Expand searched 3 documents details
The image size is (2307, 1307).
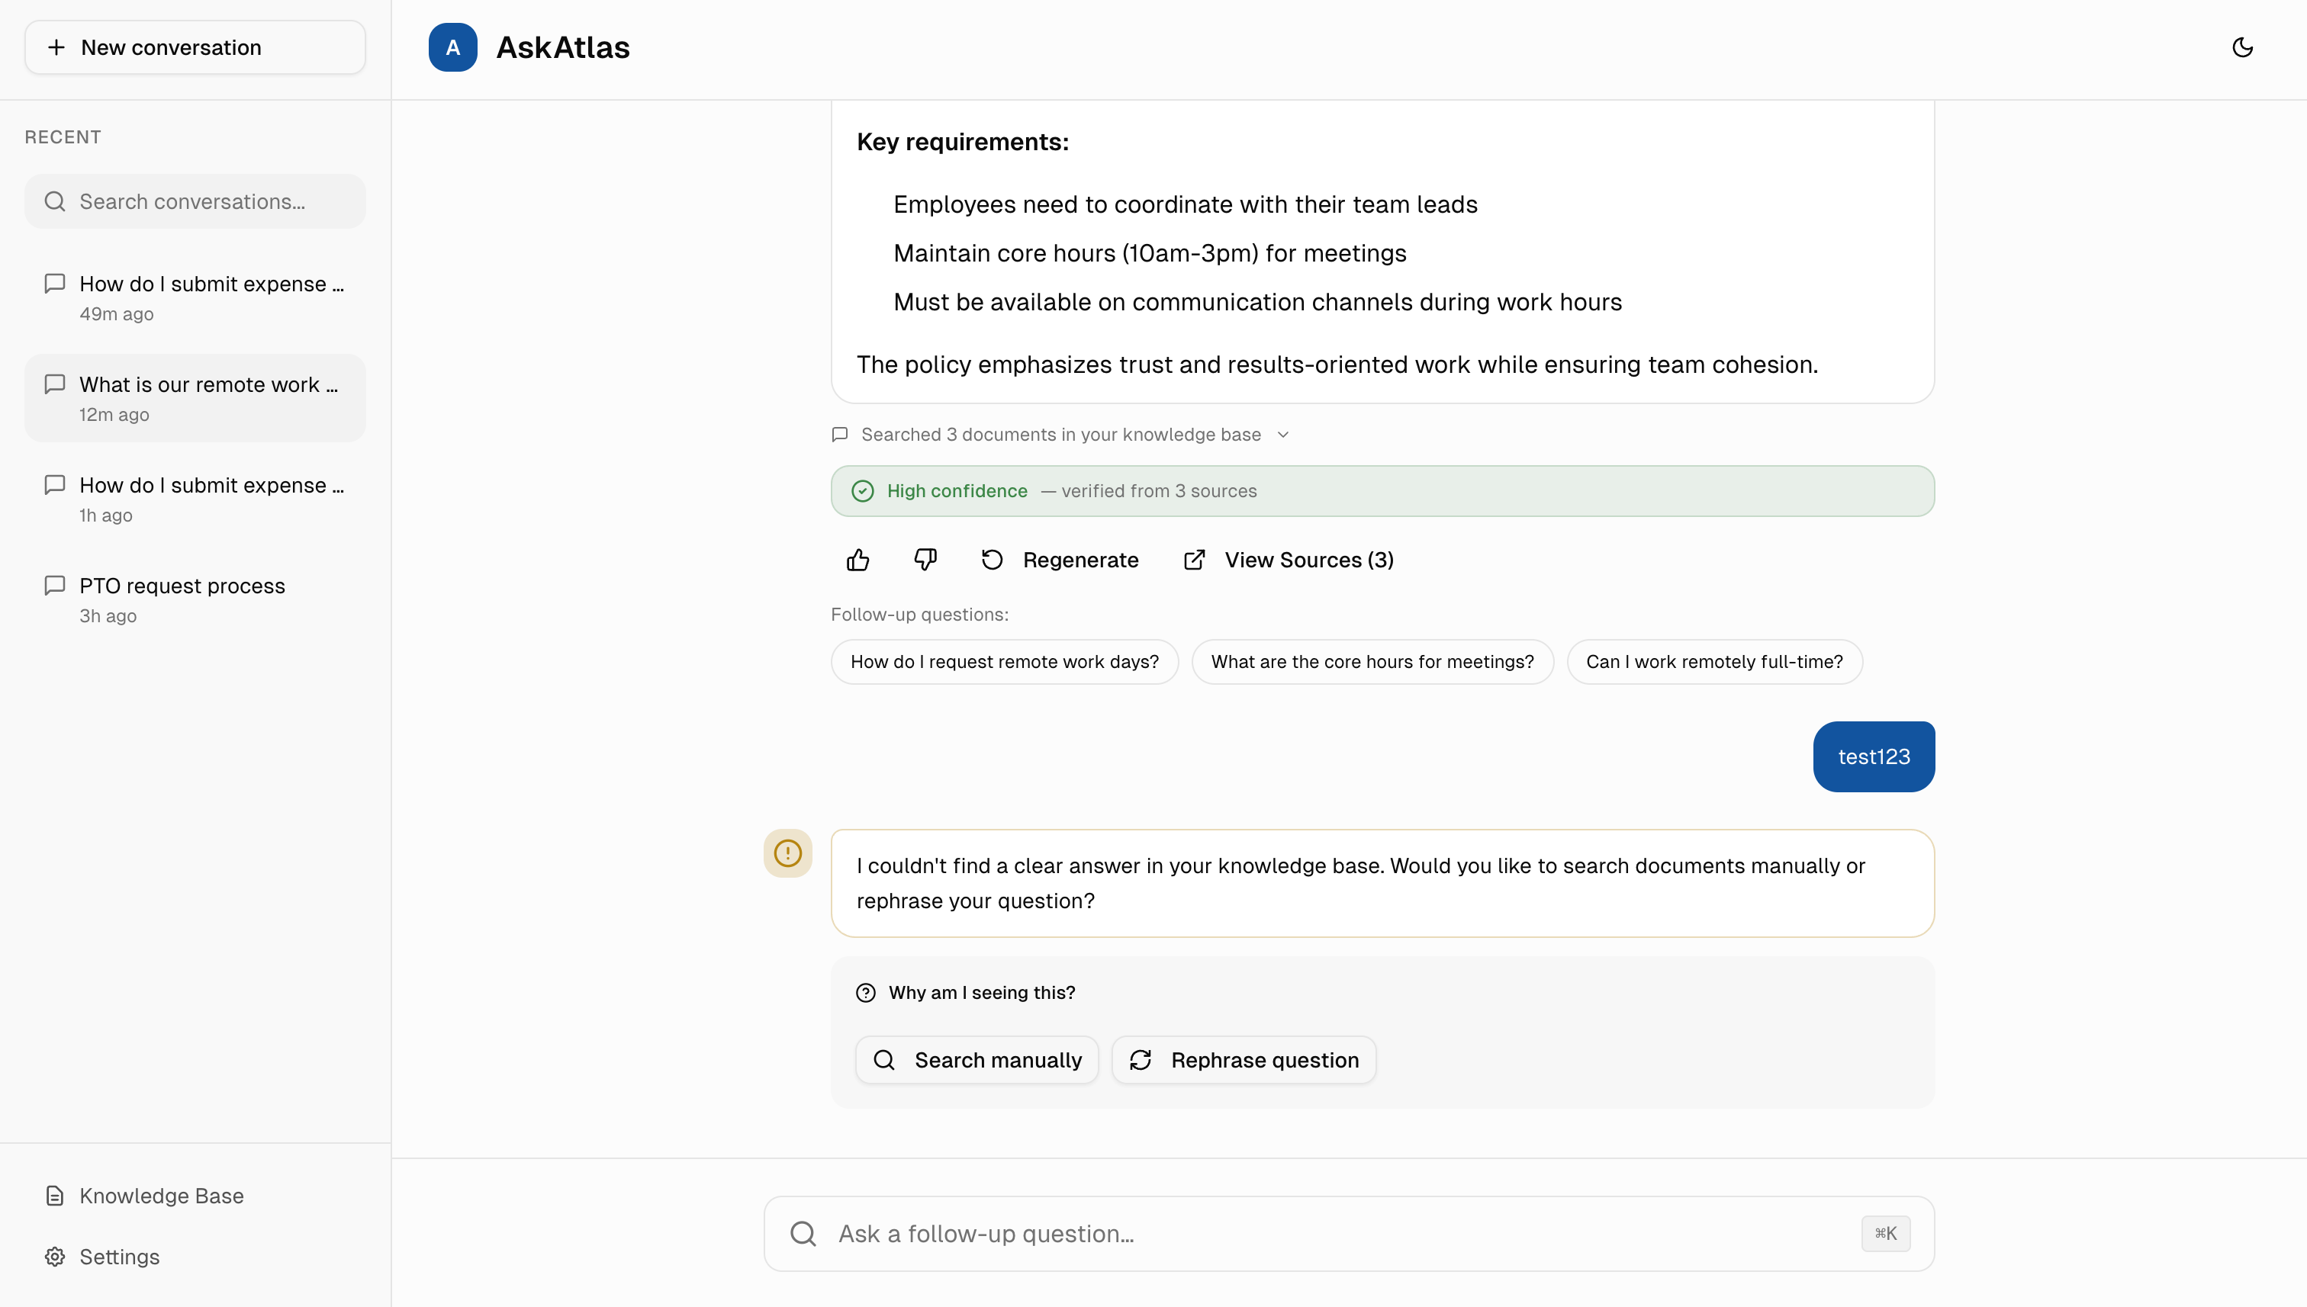[x=1061, y=435]
